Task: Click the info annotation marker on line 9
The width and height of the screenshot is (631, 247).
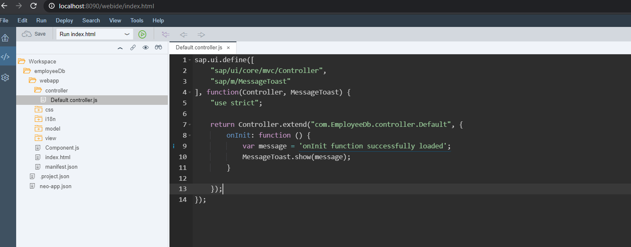Action: [174, 146]
